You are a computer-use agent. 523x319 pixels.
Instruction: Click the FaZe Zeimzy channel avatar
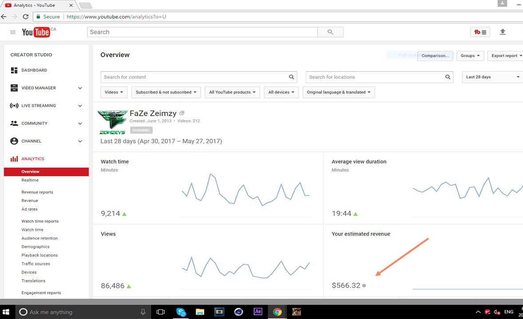click(x=112, y=122)
